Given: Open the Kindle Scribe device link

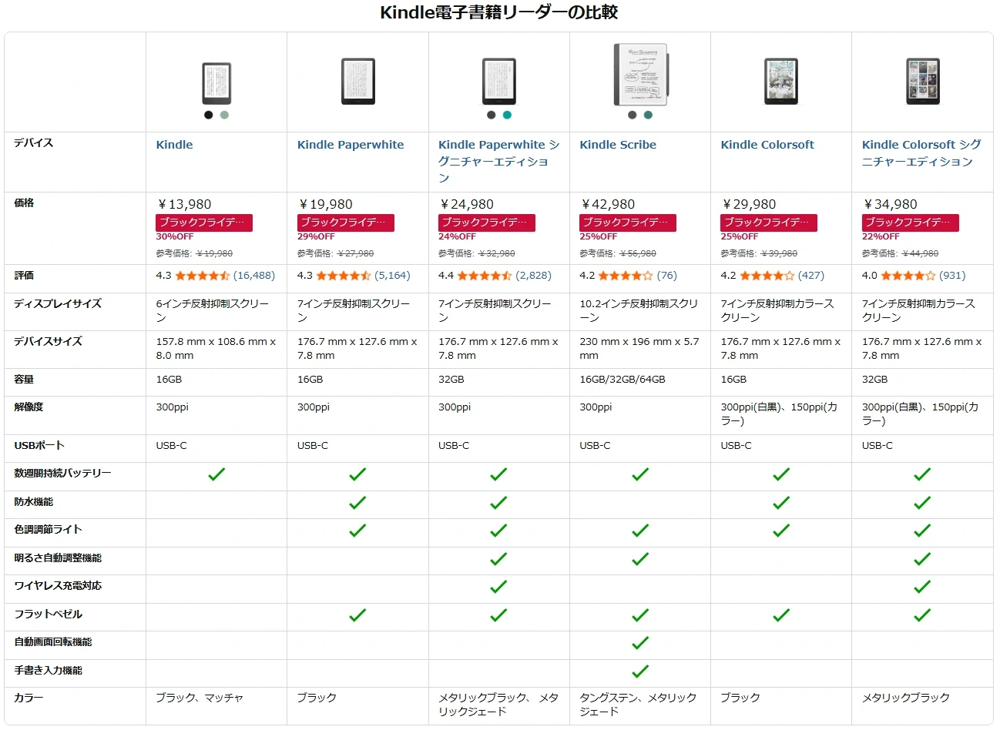Looking at the screenshot, I should click(618, 145).
